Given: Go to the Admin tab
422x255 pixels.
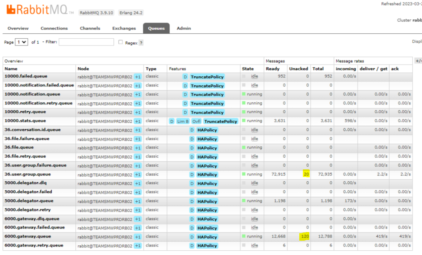Looking at the screenshot, I should point(184,28).
